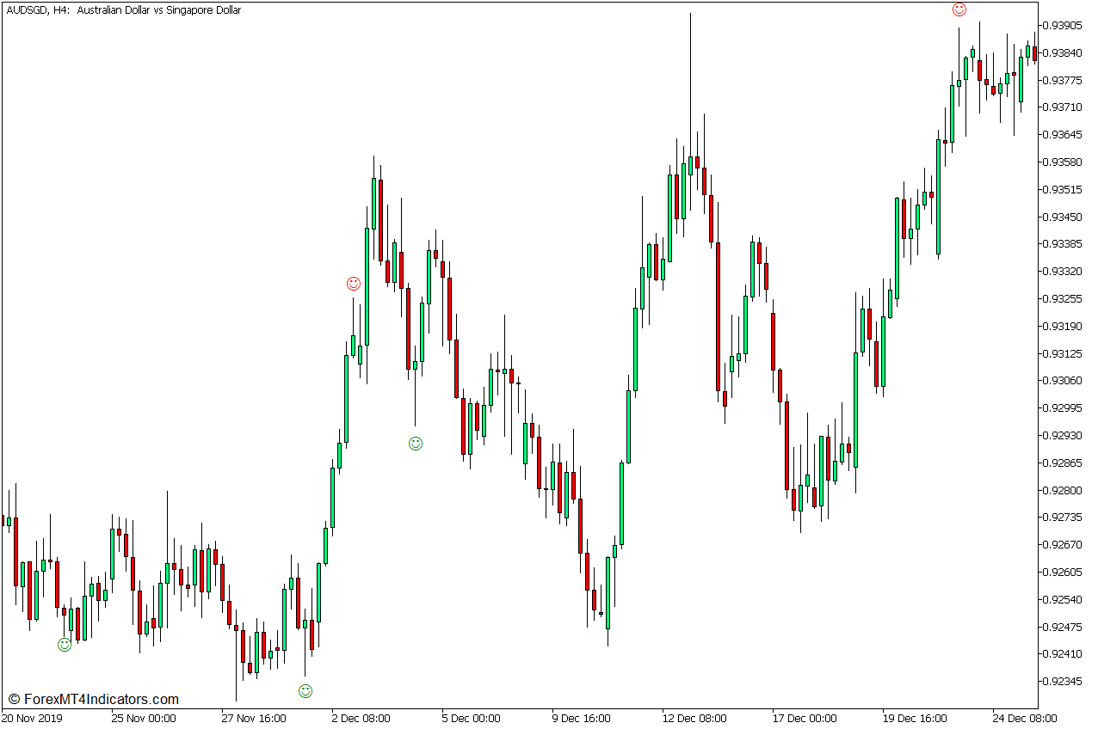Select the 2 Dec 08:00 time axis label
This screenshot has width=1098, height=729.
coord(361,719)
